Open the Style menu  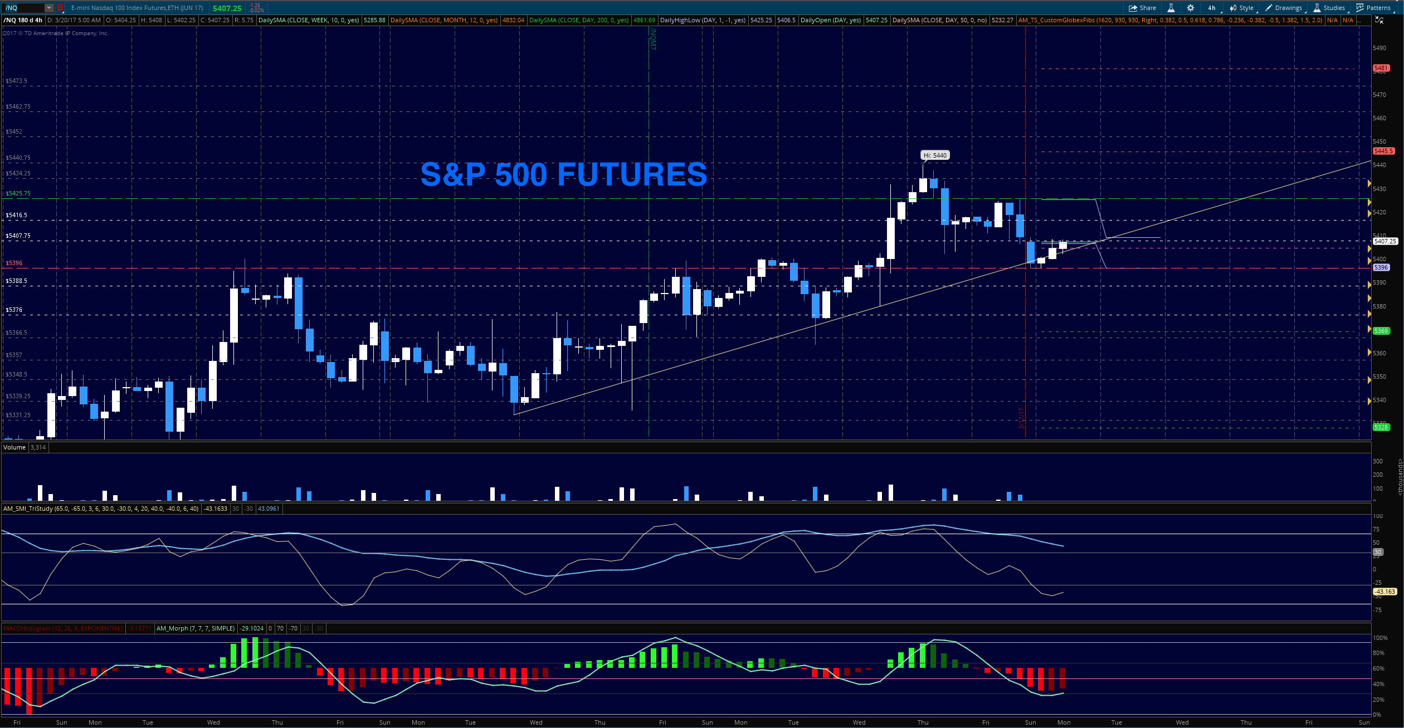pos(1242,8)
